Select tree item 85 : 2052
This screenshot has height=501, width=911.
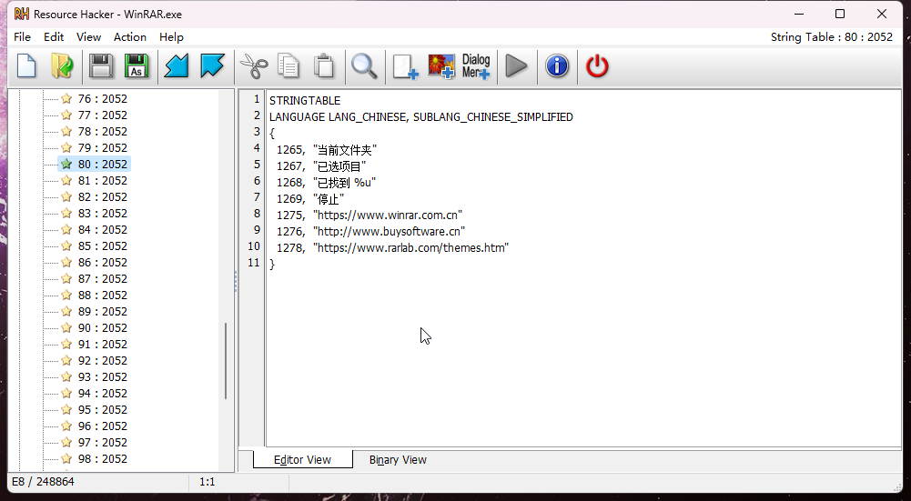coord(103,246)
